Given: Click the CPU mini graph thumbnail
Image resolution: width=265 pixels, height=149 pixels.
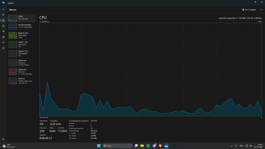Looking at the screenshot, I should 13,18.
